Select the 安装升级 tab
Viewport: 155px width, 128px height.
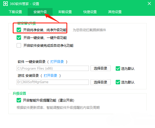[x=40, y=12]
